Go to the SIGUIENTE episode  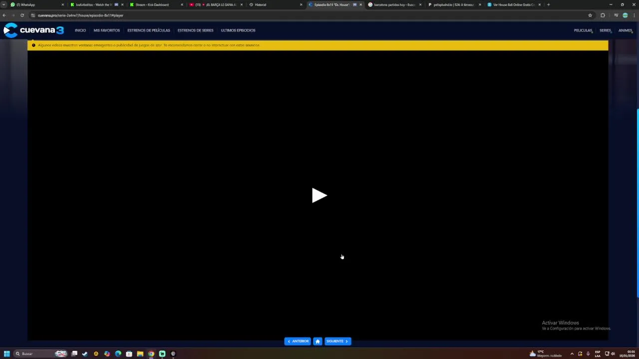click(337, 341)
